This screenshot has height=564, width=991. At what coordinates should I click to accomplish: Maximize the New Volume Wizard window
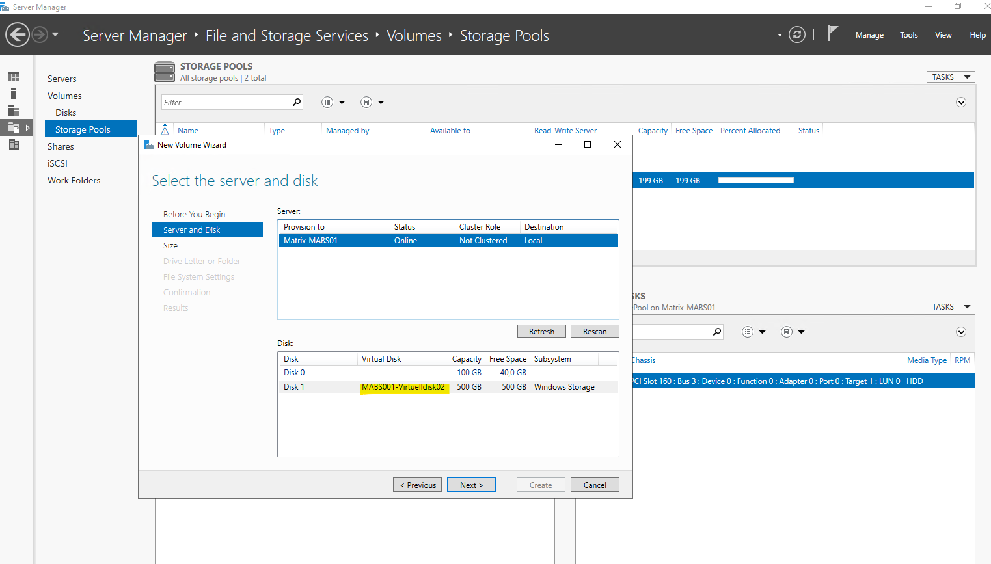[588, 144]
